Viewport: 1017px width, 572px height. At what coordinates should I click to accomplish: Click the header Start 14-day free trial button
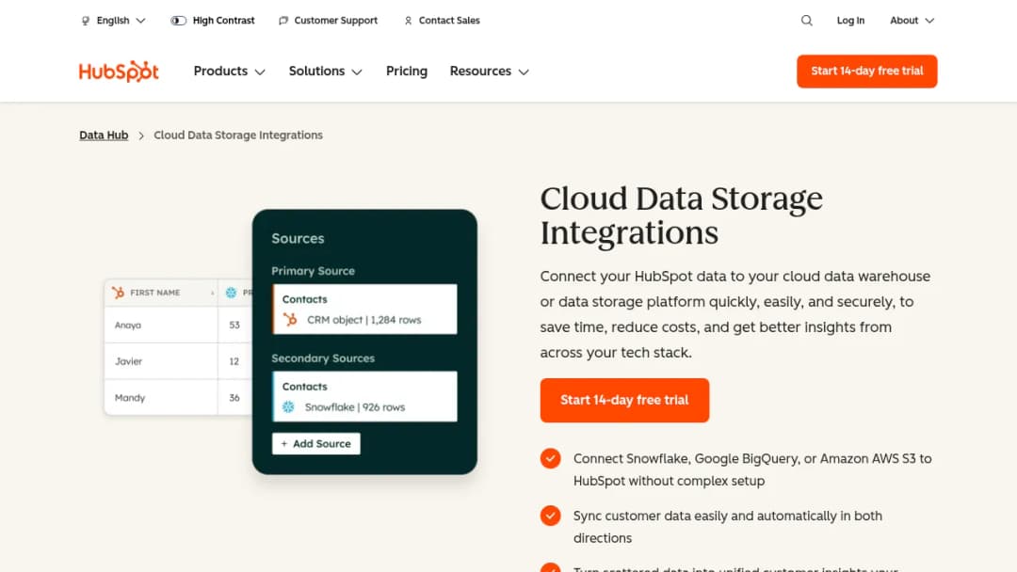tap(866, 71)
